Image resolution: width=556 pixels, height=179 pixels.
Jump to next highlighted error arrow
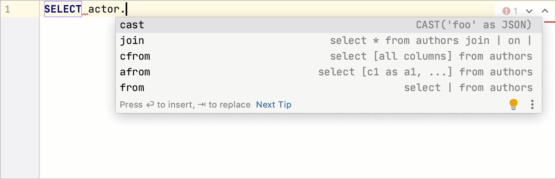point(529,11)
